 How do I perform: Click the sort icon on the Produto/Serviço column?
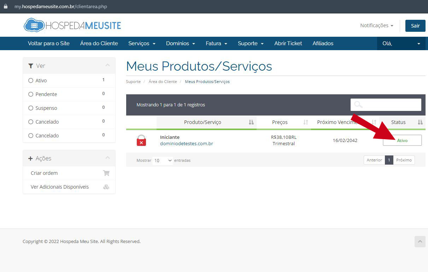click(251, 122)
